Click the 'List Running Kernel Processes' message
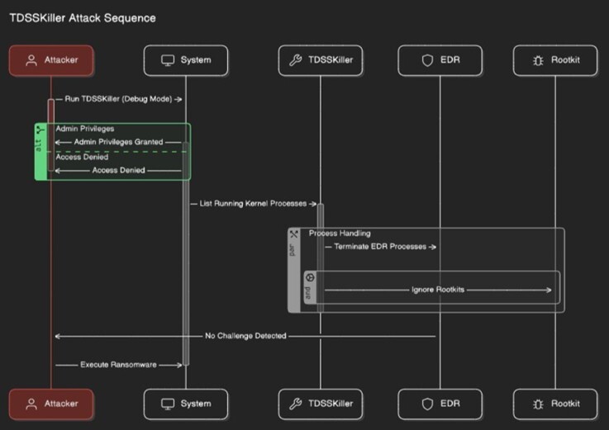The width and height of the screenshot is (609, 430). pos(253,203)
